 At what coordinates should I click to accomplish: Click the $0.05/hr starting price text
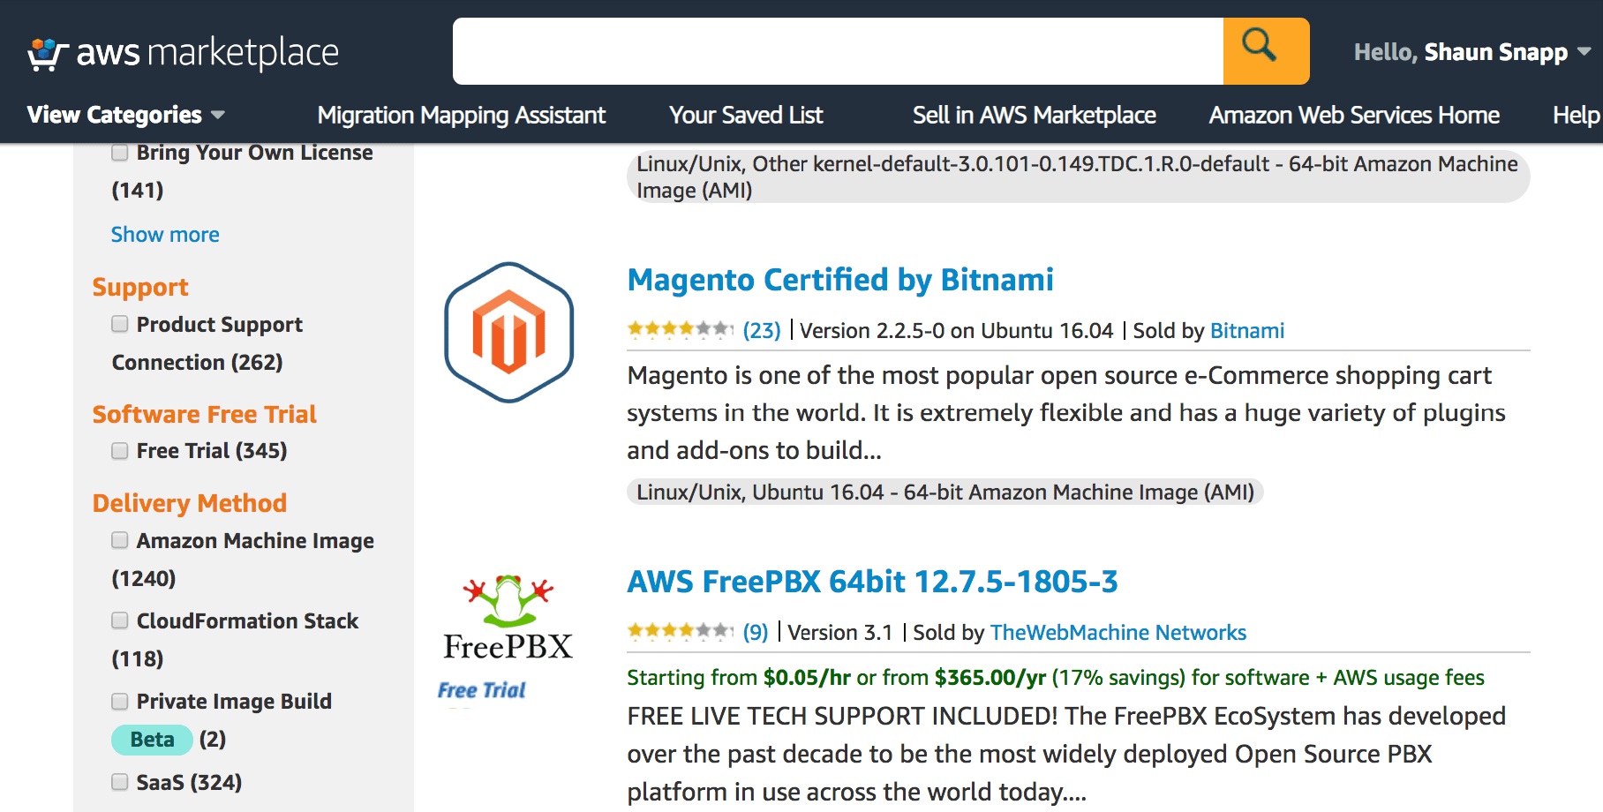coord(807,677)
